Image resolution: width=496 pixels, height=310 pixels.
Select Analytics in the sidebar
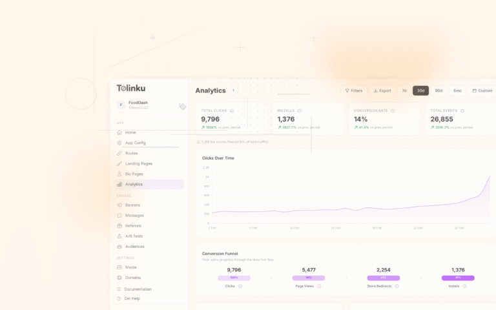point(149,185)
